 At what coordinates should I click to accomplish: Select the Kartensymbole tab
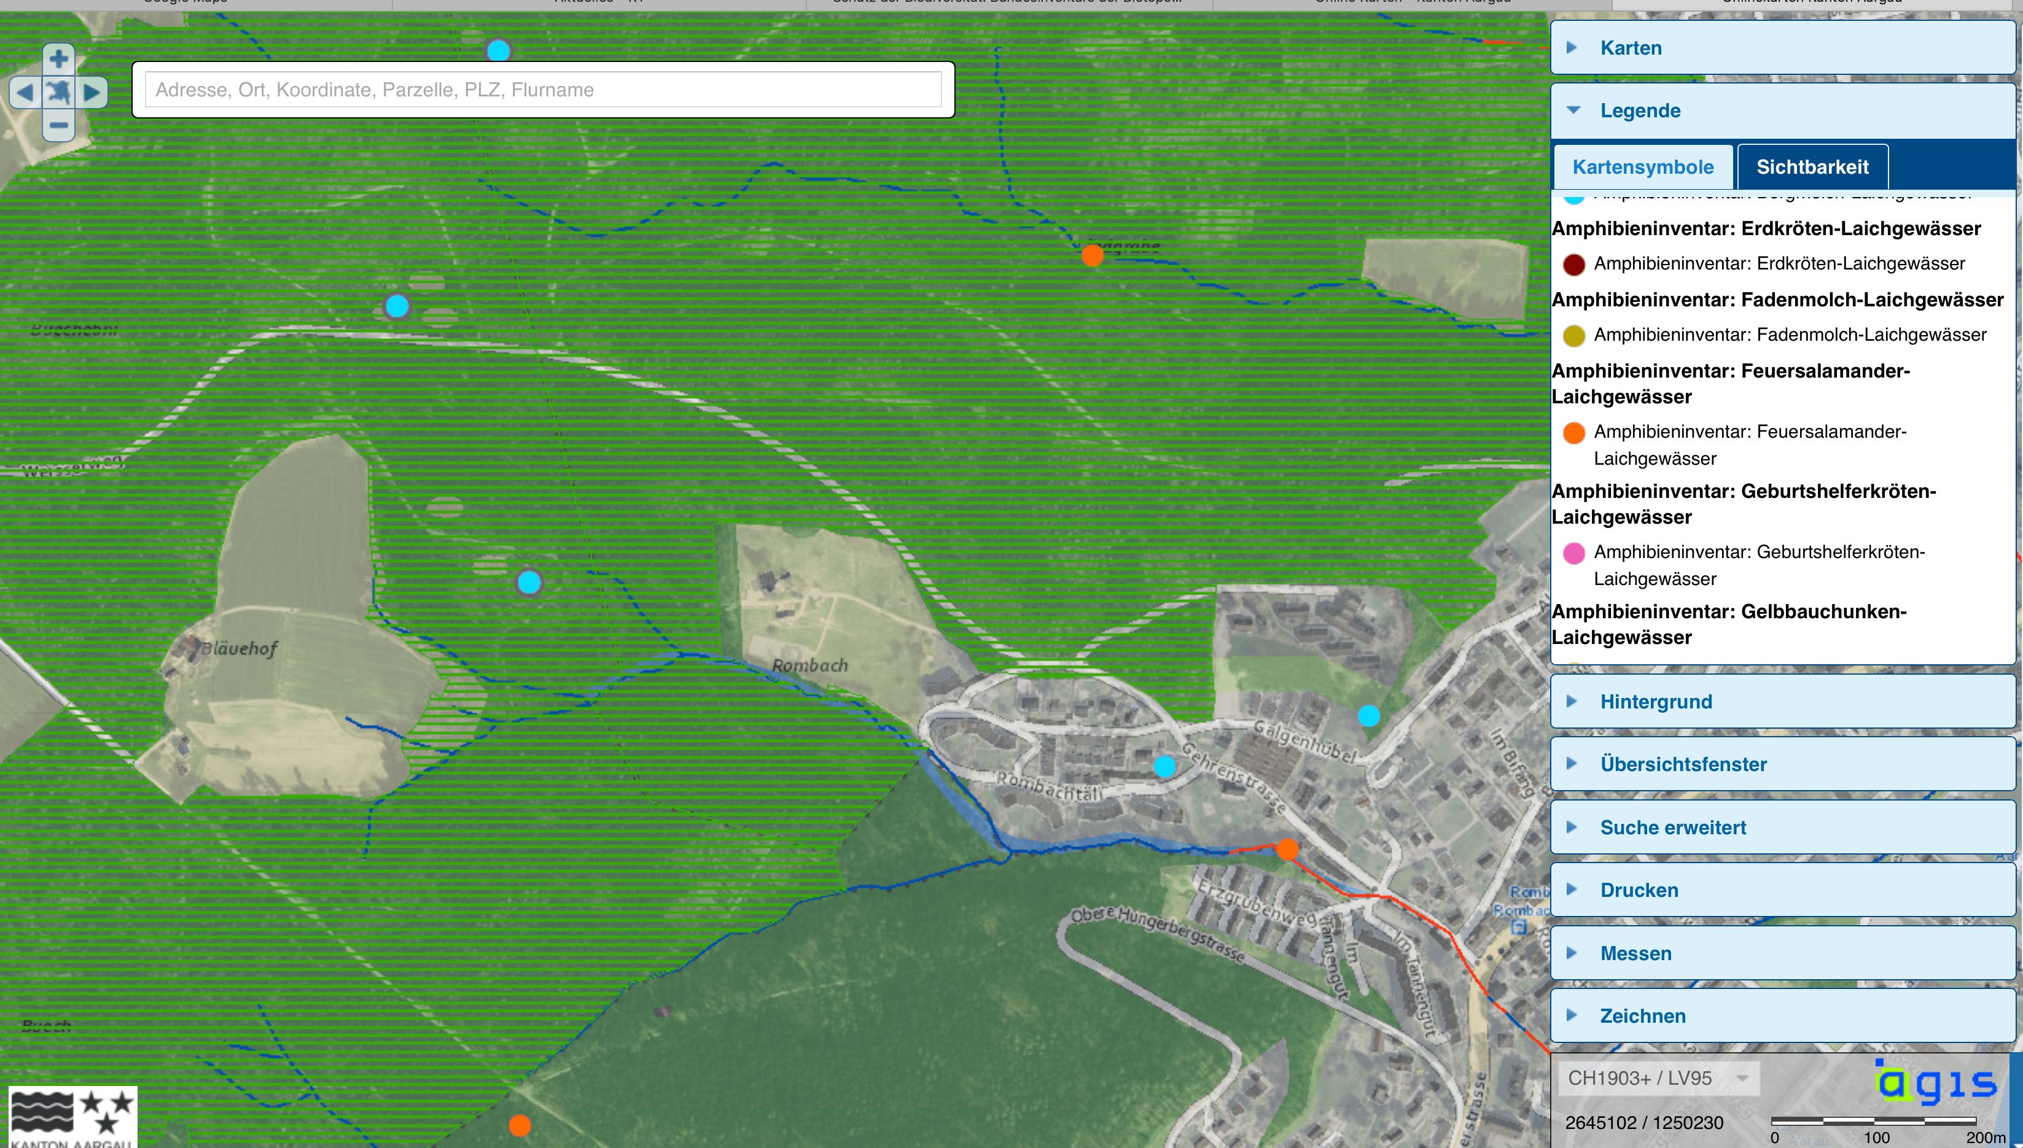click(x=1642, y=167)
